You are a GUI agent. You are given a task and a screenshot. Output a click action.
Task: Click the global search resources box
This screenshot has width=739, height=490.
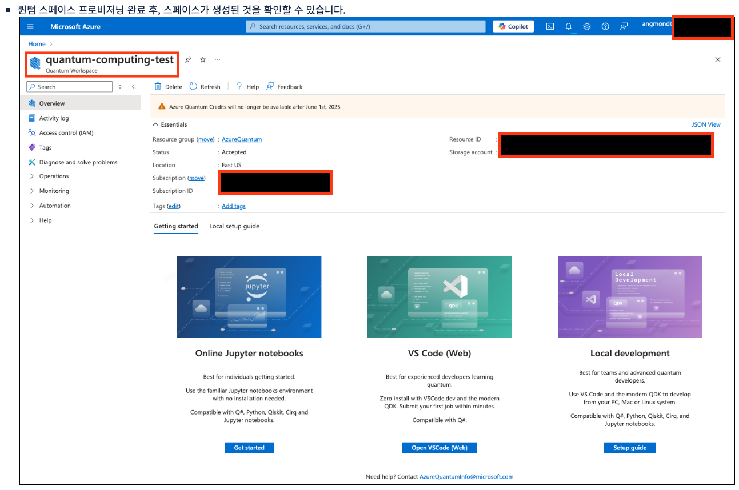point(365,26)
